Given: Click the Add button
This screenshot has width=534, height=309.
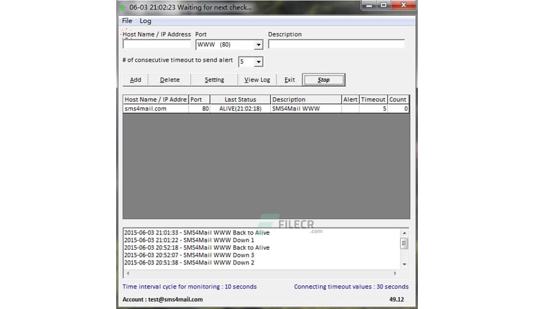Looking at the screenshot, I should point(135,80).
